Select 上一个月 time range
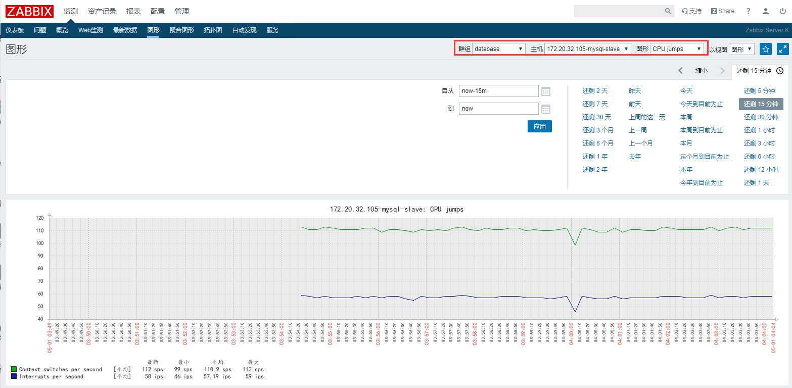This screenshot has width=792, height=388. (x=641, y=143)
